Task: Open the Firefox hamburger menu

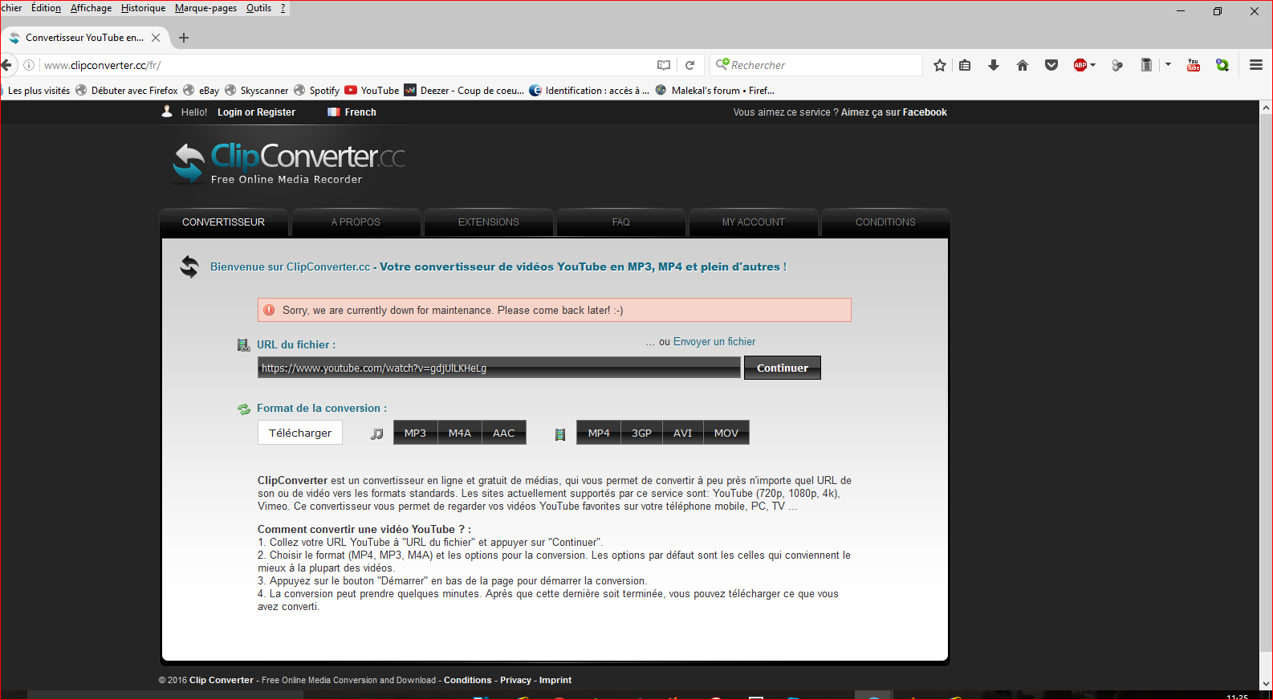Action: [x=1256, y=65]
